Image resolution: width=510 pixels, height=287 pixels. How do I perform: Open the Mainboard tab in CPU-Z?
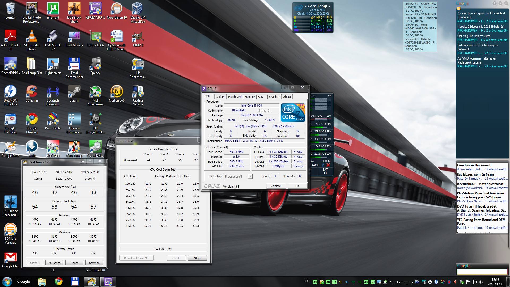(x=235, y=97)
